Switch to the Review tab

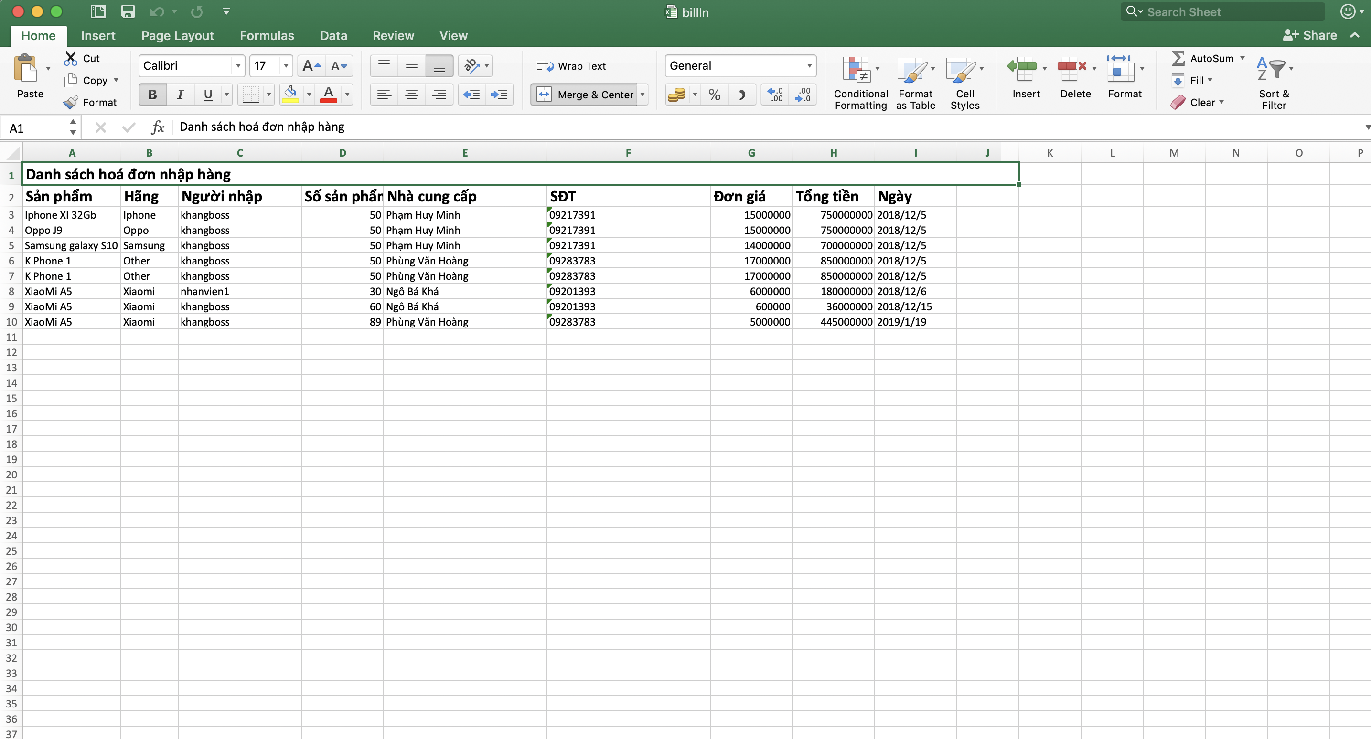click(x=393, y=36)
